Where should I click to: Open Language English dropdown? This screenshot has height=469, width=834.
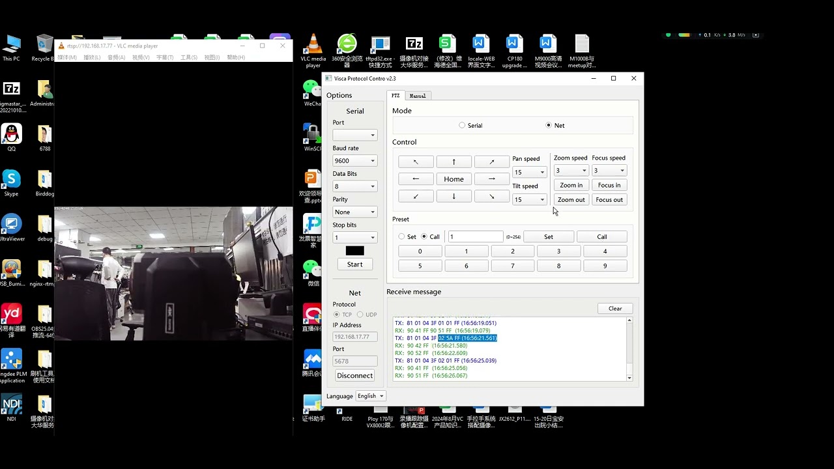(x=371, y=396)
